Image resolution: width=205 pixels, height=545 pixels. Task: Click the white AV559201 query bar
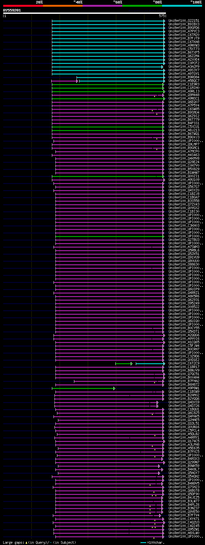85,13
